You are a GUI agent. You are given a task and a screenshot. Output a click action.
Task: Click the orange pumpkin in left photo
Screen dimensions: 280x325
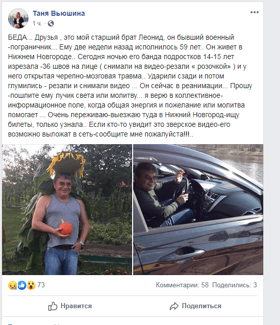(66, 227)
